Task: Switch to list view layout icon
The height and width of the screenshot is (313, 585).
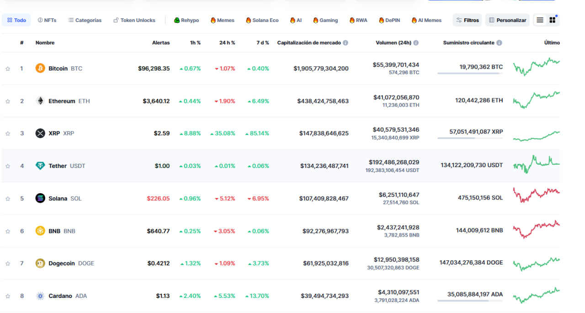Action: 540,20
